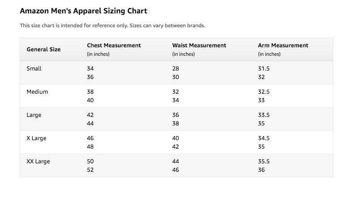Viewport: 353px width, 208px height.
Task: Click the XX Large size row label
Action: tap(38, 162)
